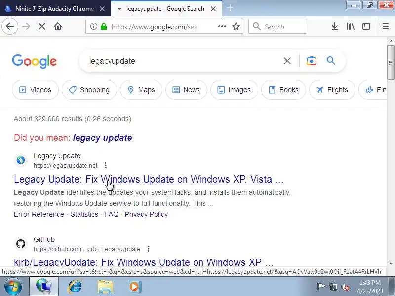This screenshot has height=296, width=395.
Task: Open Windows Explorer folder on taskbar
Action: [x=105, y=287]
